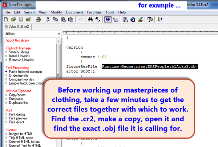Open the Edit menu
Image resolution: width=218 pixels, height=147 pixels.
pos(17,12)
